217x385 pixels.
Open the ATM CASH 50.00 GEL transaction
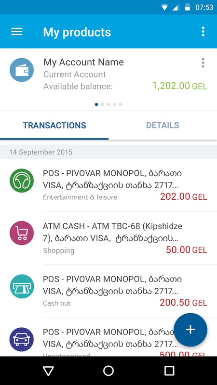pyautogui.click(x=108, y=238)
